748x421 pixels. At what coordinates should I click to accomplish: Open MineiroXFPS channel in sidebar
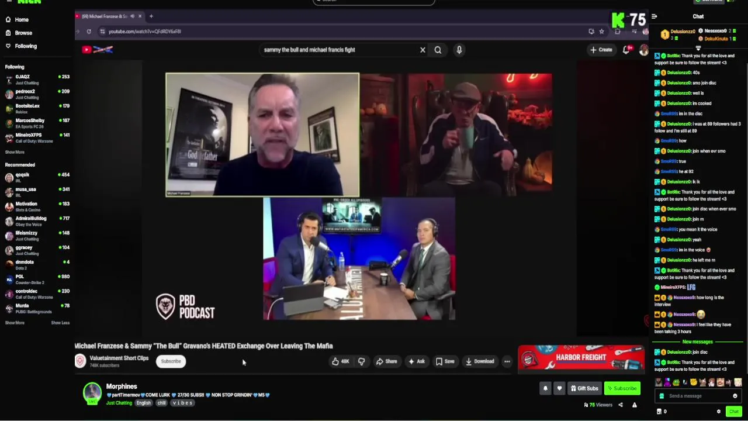(36, 138)
